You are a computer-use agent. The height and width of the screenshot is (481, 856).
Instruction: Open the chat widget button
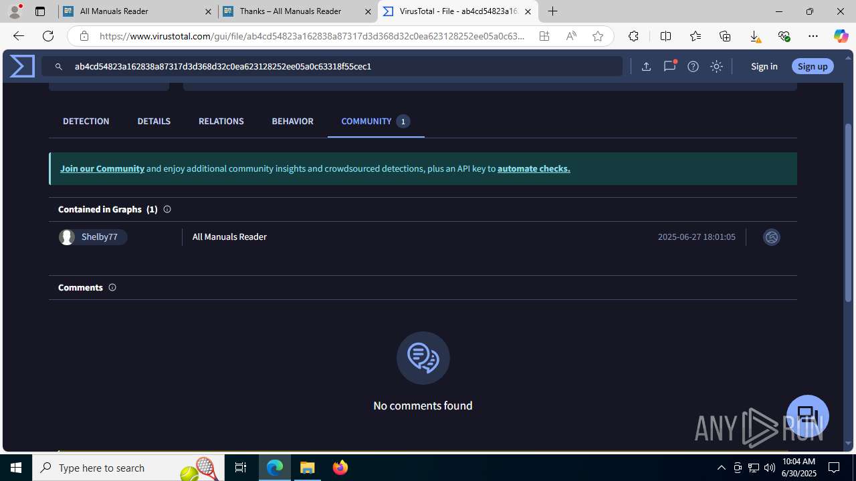pyautogui.click(x=808, y=416)
